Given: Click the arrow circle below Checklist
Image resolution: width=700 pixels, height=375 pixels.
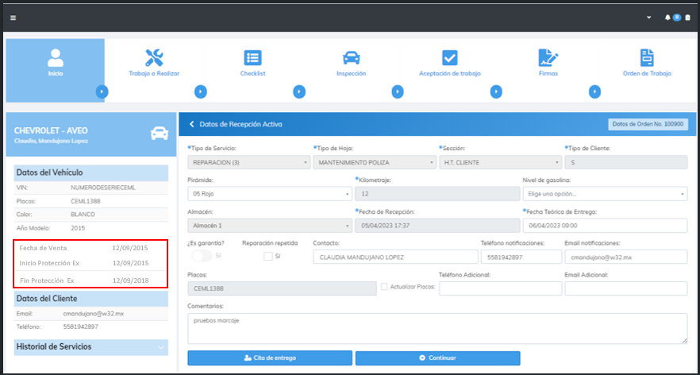Looking at the screenshot, I should pos(299,91).
